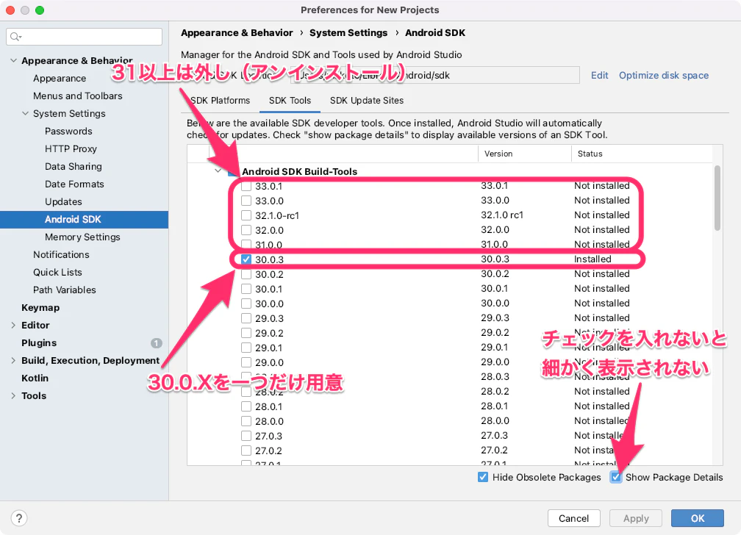
Task: Collapse the Android SDK Build-Tools group
Action: [218, 171]
